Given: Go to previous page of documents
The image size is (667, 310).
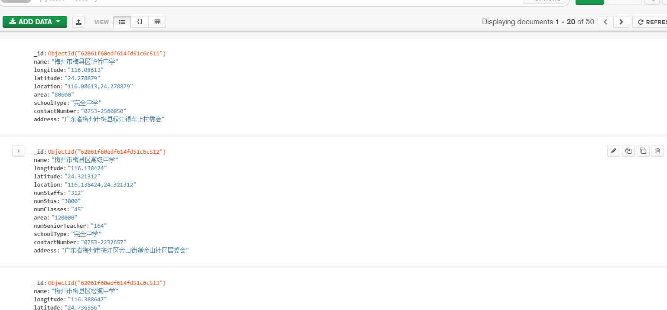Looking at the screenshot, I should [x=605, y=22].
